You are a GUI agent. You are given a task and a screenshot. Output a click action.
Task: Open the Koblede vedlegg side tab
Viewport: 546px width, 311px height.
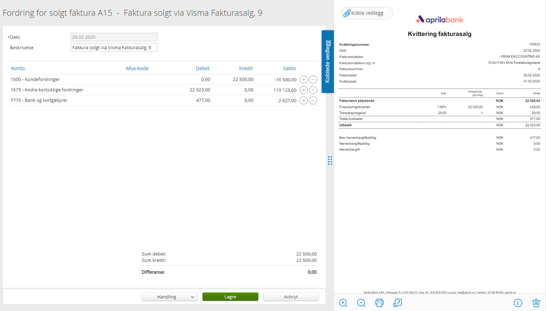(x=327, y=62)
